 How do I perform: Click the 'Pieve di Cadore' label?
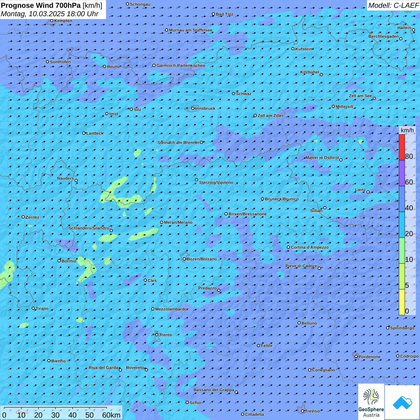(x=301, y=266)
